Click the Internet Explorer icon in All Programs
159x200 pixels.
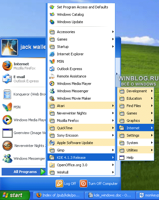52,54
